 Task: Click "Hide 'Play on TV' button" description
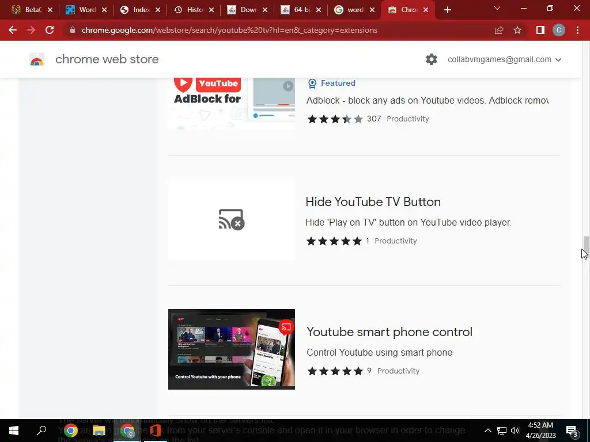(409, 223)
